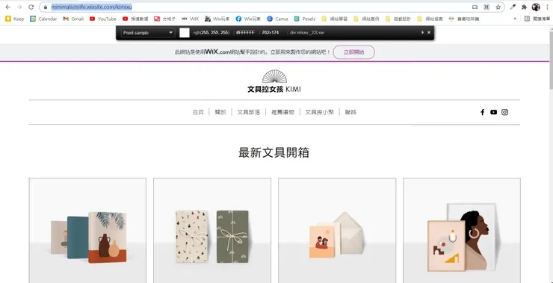Open the Pexels bookmark
This screenshot has width=553, height=283.
tap(305, 19)
